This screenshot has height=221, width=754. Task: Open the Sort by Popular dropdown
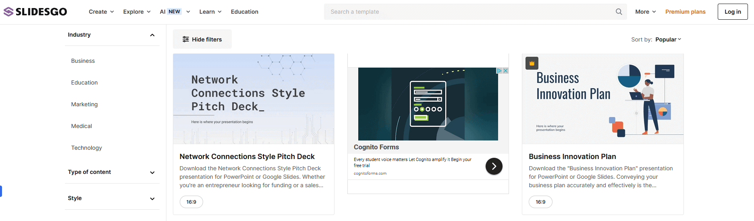tap(668, 39)
